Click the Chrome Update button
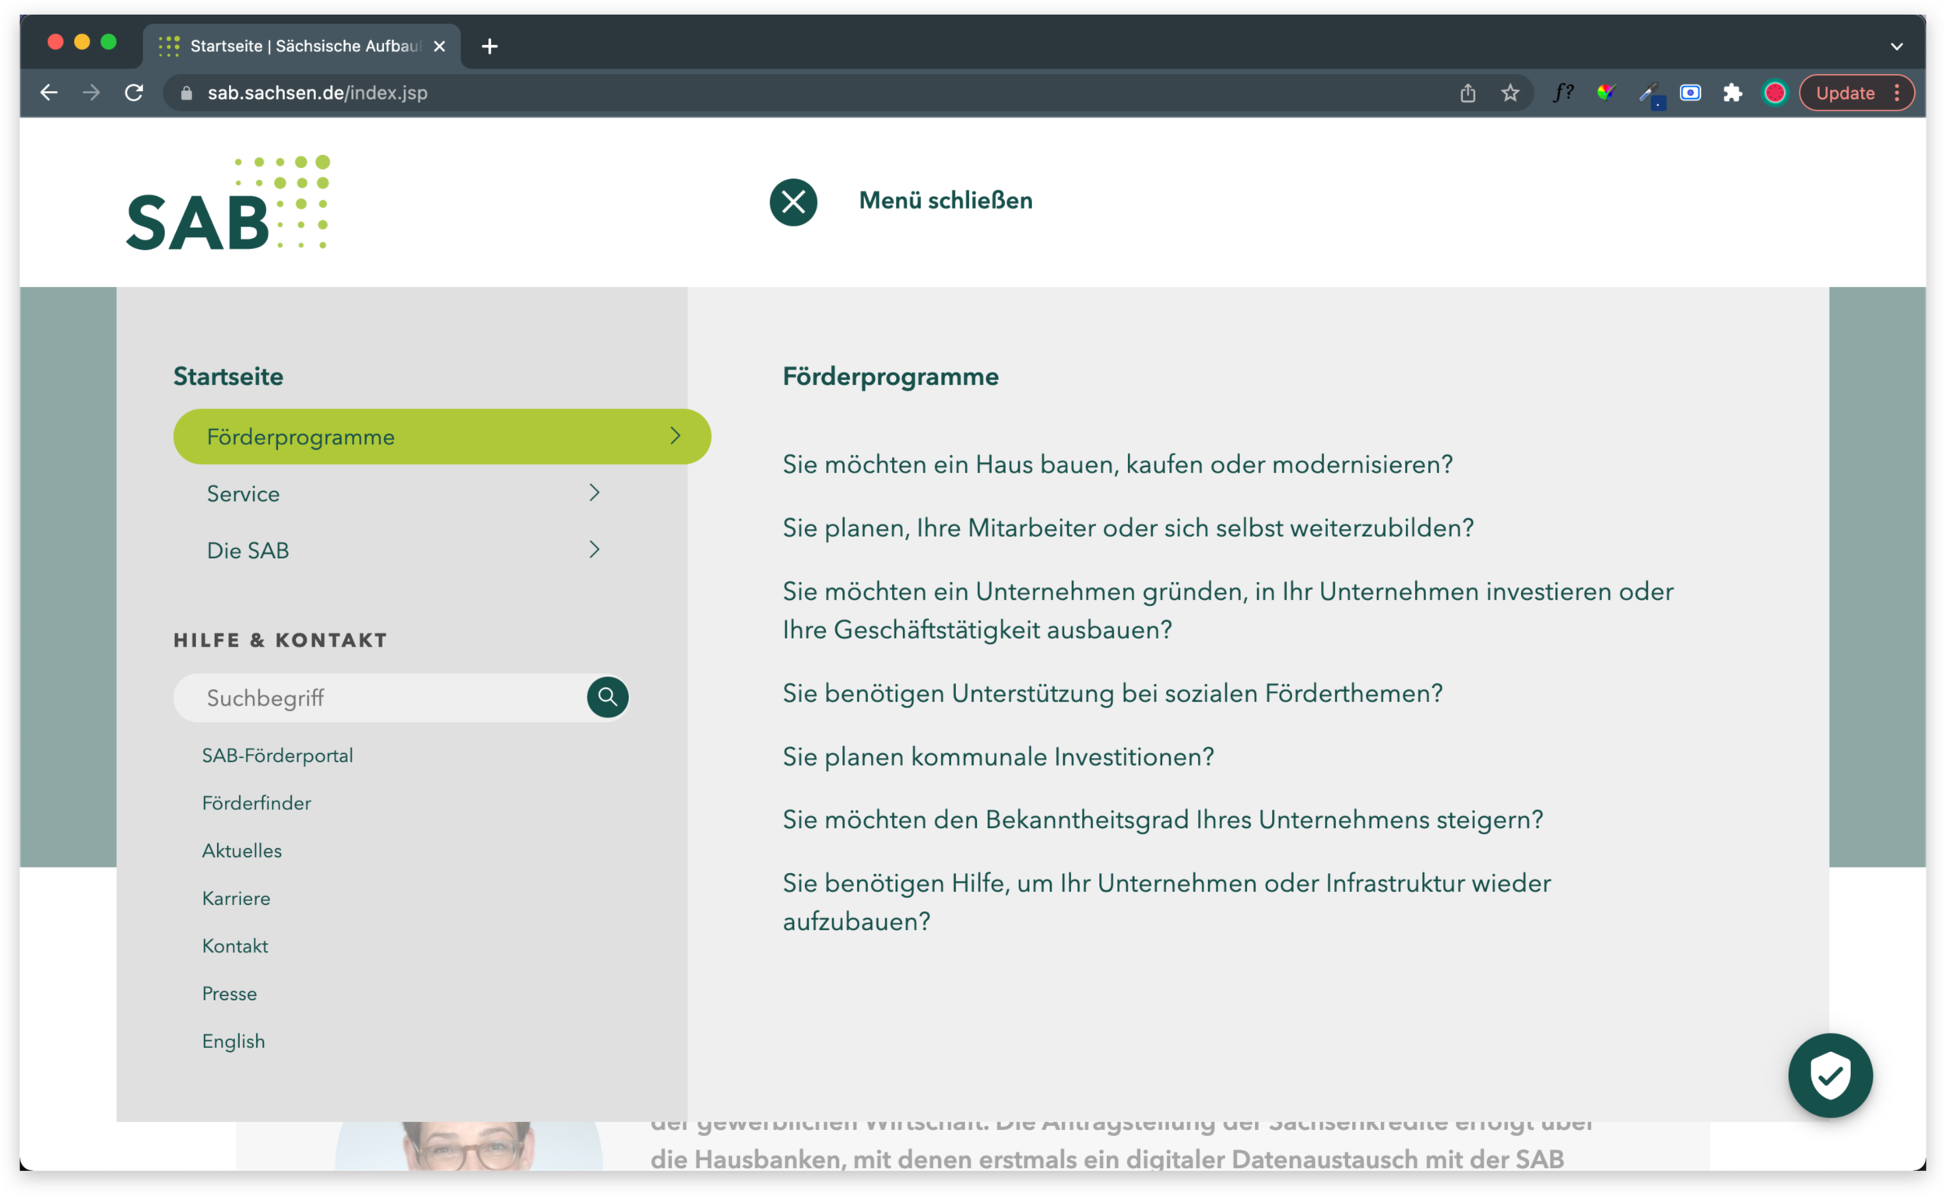The height and width of the screenshot is (1196, 1946). pos(1845,93)
